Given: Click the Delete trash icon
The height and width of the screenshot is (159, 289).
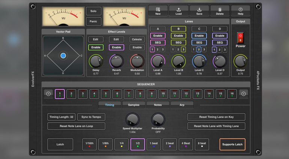Looking at the screenshot, I should (220, 9).
